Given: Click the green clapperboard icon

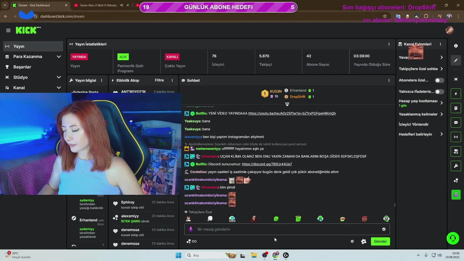Looking at the screenshot, I should [456, 195].
